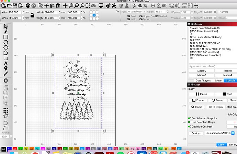Click the Delete trash can icon
The image size is (237, 154).
(x=58, y=6)
